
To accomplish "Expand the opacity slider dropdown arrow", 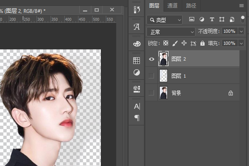I will coord(241,31).
